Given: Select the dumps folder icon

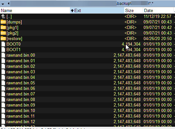Looking at the screenshot, I should pyautogui.click(x=3, y=22).
